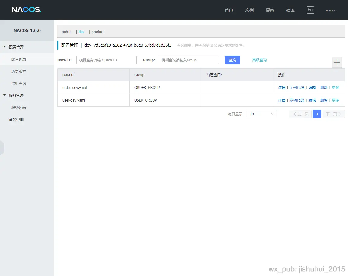Click the 下一页 next page button
The height and width of the screenshot is (276, 348).
tap(334, 114)
